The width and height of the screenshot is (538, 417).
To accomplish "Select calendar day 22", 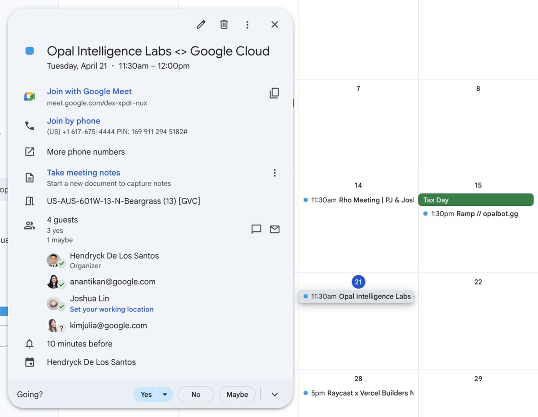I will point(478,282).
